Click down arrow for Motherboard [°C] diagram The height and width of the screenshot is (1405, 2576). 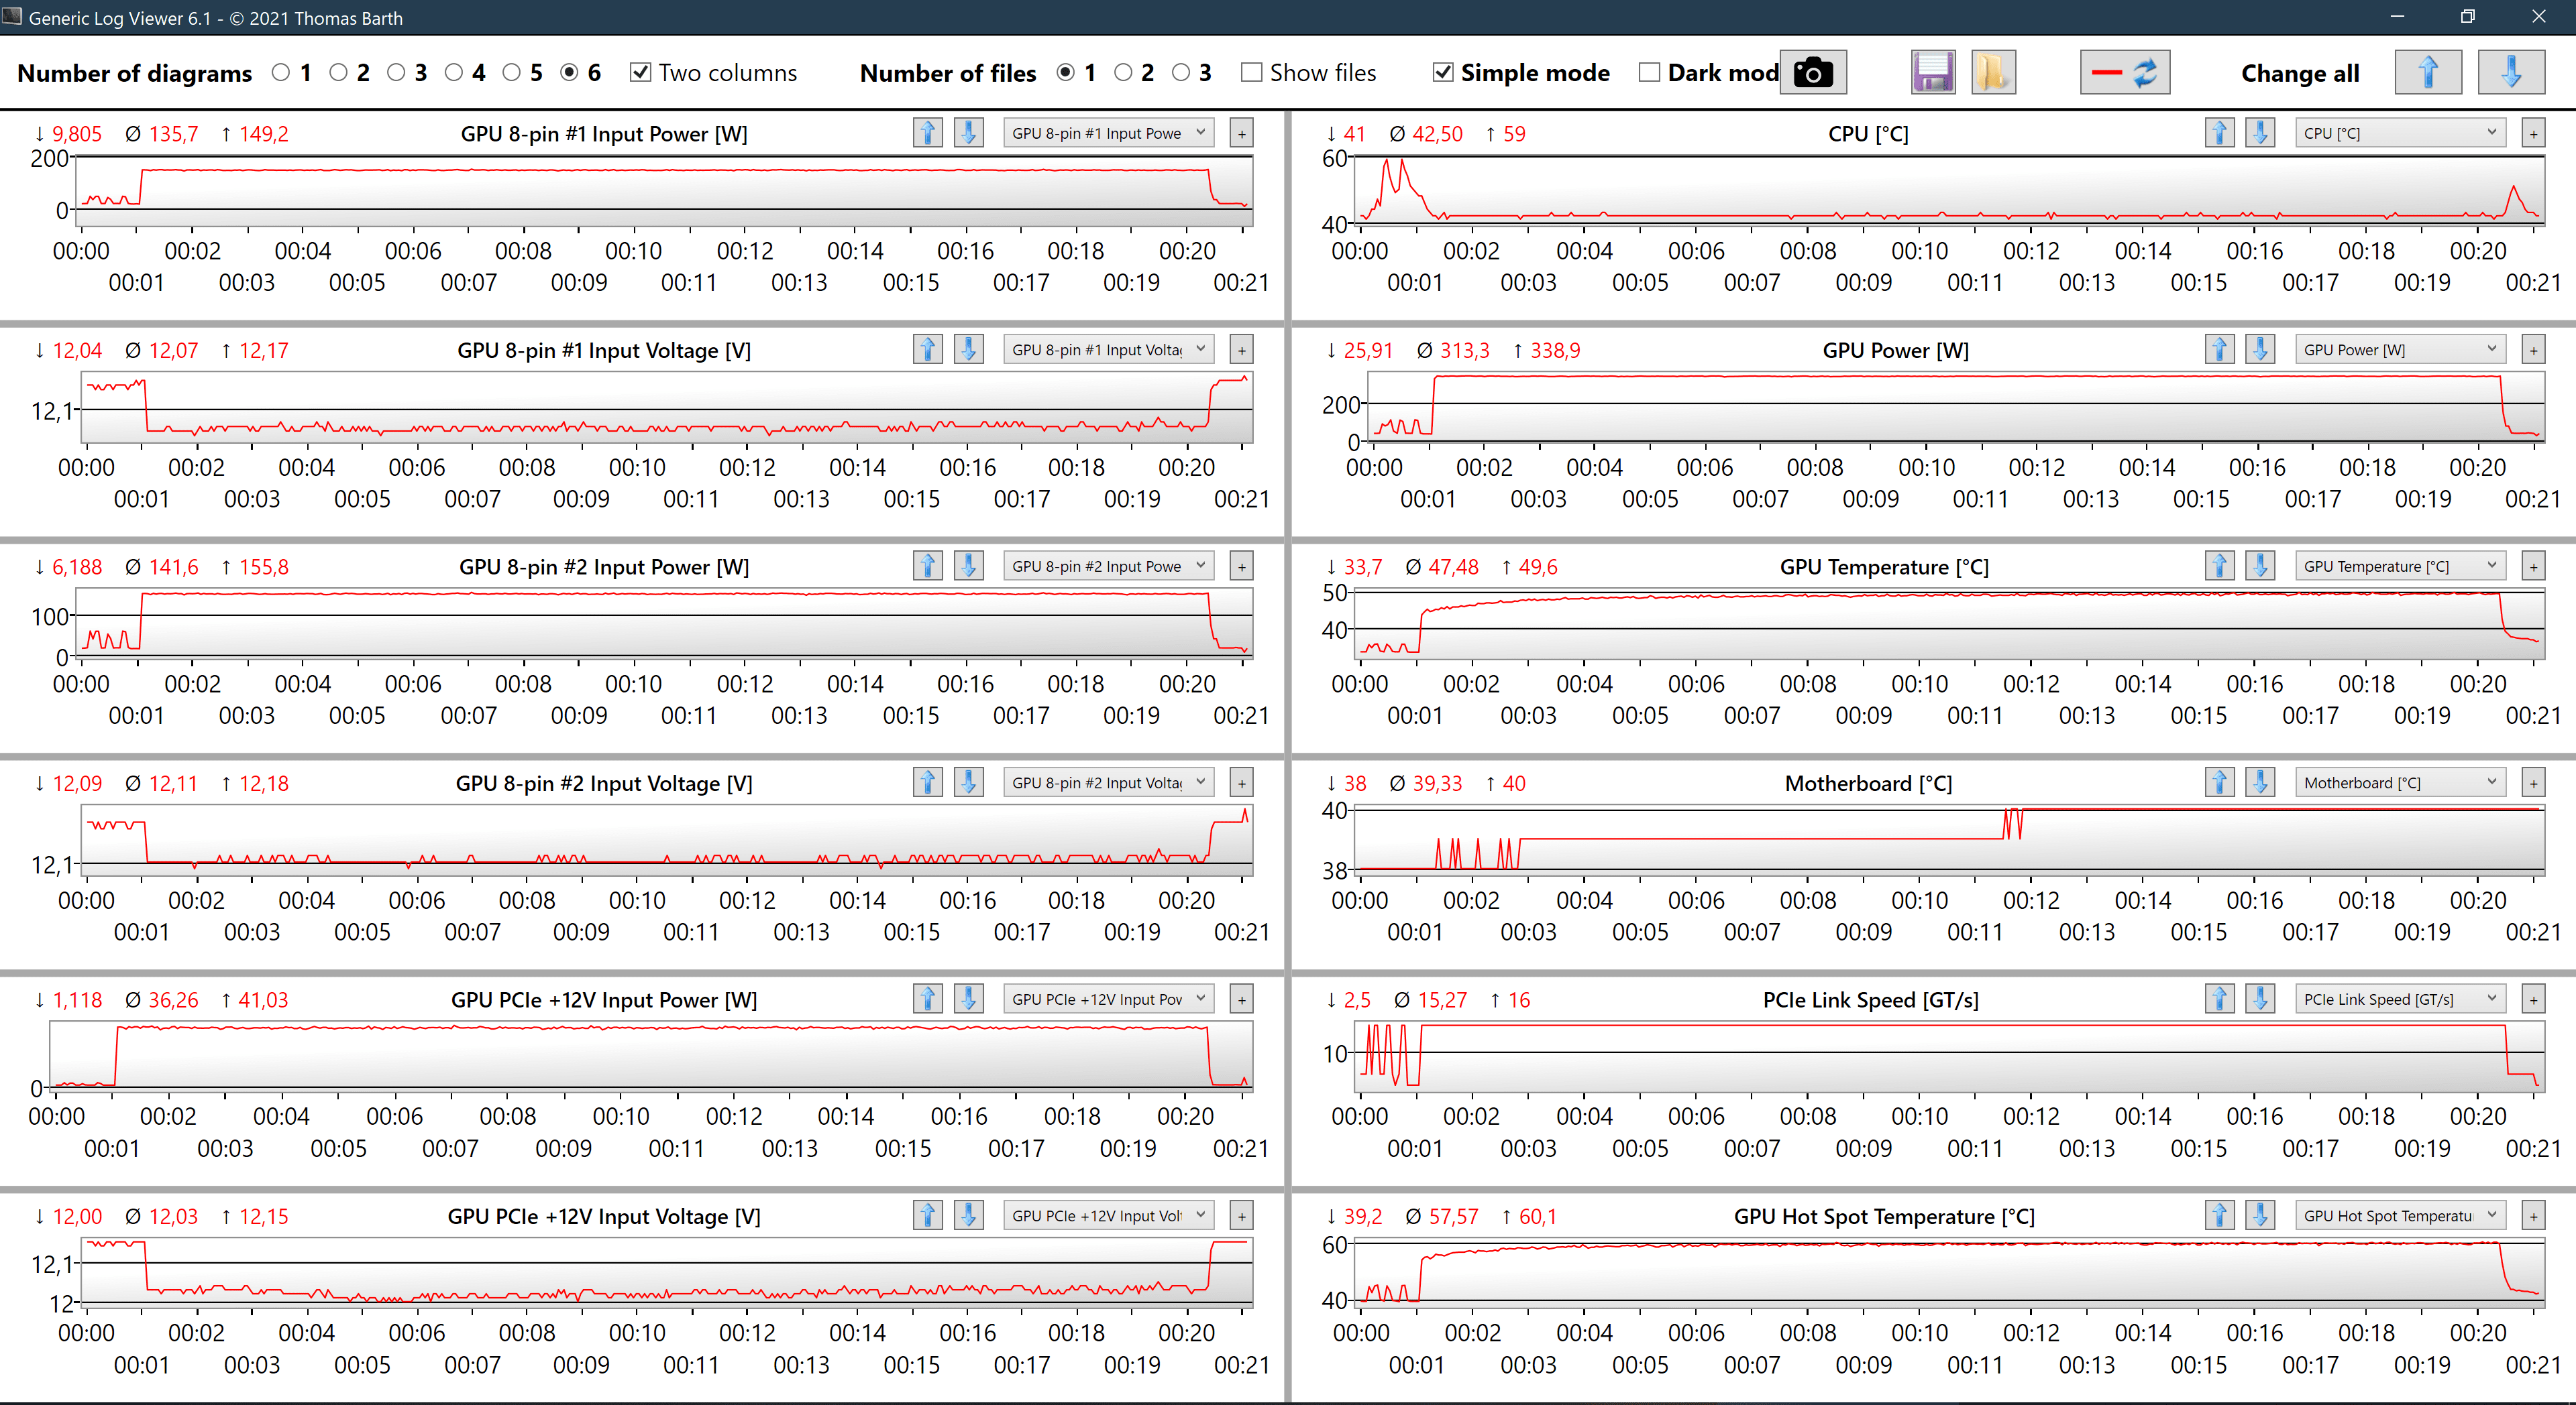click(x=2260, y=782)
